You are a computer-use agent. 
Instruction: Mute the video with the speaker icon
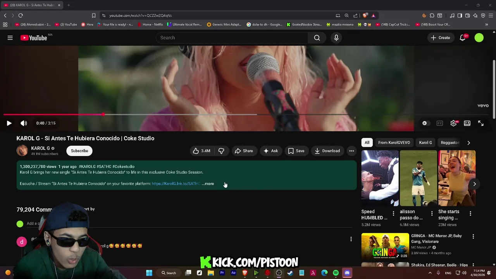[x=24, y=123]
